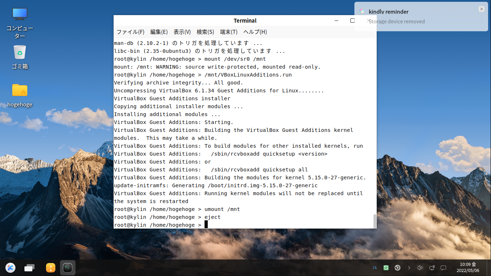Viewport: 491px width, 276px height.
Task: Open the 表示(V) menu
Action: pos(182,32)
